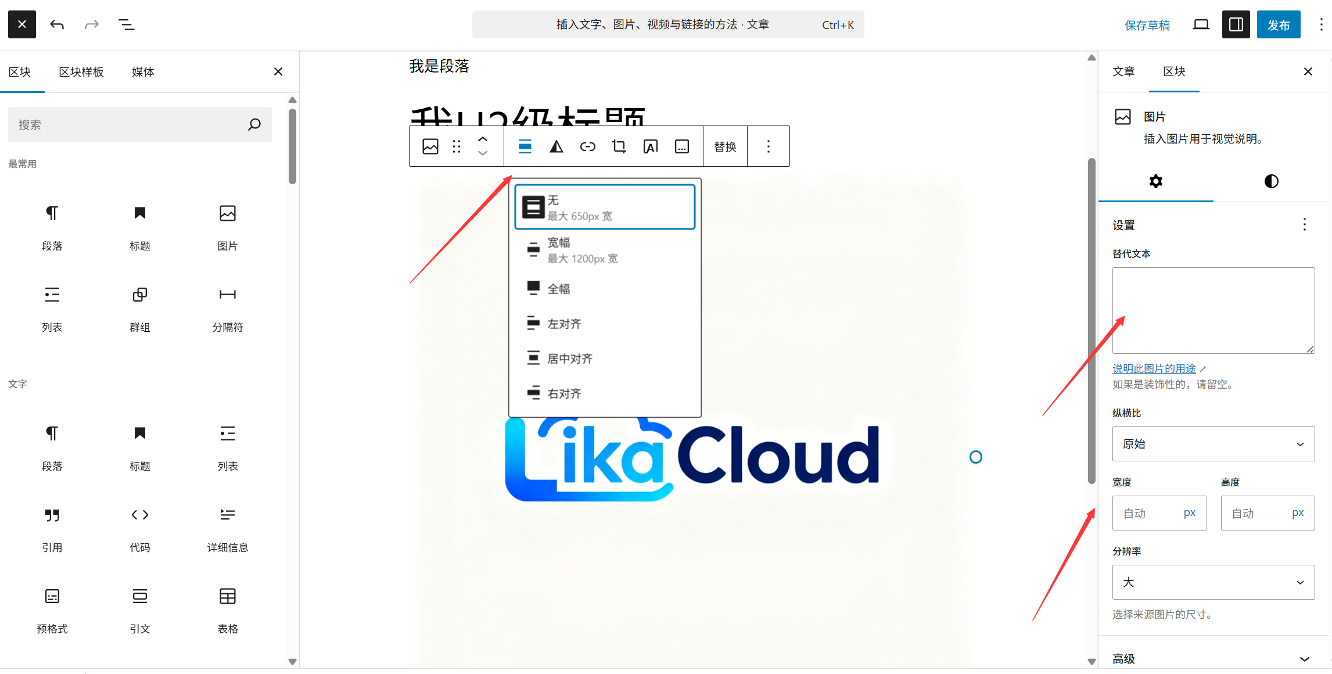Insert 表格 table block
The width and height of the screenshot is (1332, 674).
[228, 611]
